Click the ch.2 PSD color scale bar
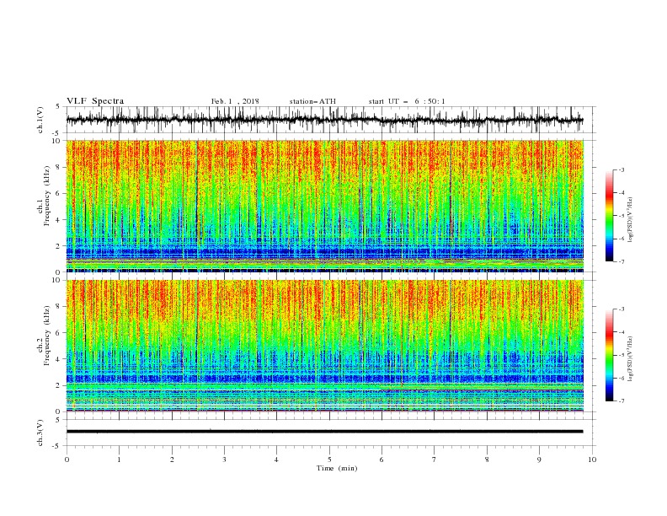This screenshot has width=667, height=516. (x=610, y=355)
